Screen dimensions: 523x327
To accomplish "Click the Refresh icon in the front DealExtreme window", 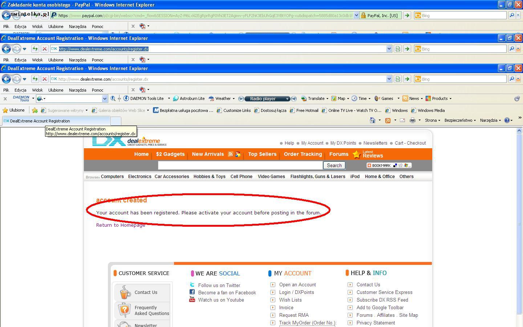I will pyautogui.click(x=35, y=79).
